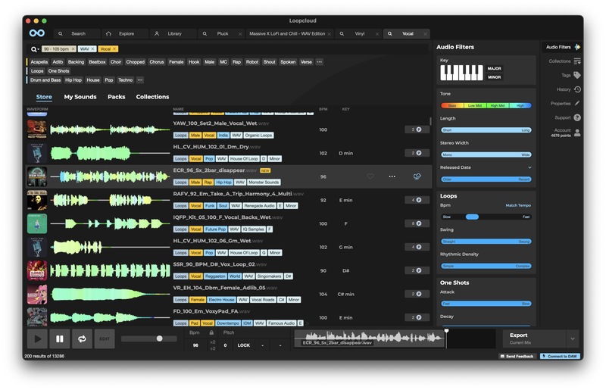Switch to the Packs tab

pos(116,97)
